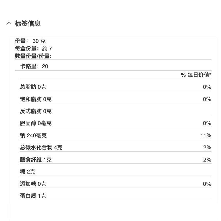
Task: Select the 每盒份量 约 7 text
Action: coord(33,48)
